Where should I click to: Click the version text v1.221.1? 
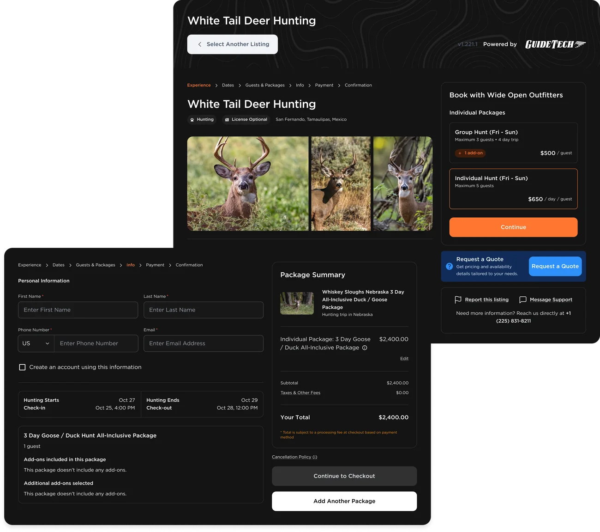coord(468,44)
